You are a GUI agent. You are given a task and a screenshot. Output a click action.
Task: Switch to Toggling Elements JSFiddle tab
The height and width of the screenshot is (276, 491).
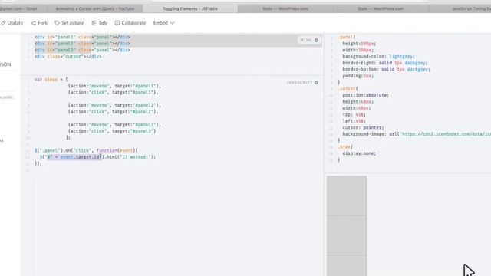coord(190,8)
